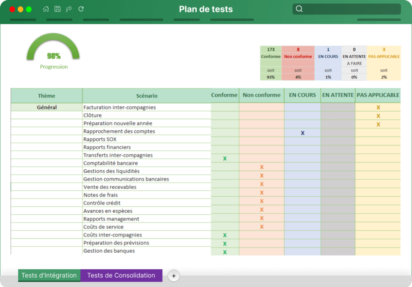The width and height of the screenshot is (412, 287).
Task: Select the Rapports SOX cell
Action: pos(146,139)
